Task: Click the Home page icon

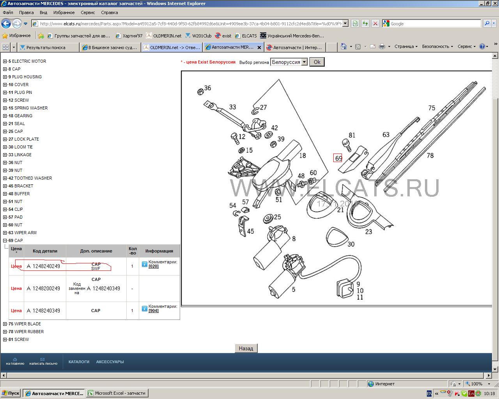Action: point(343,46)
